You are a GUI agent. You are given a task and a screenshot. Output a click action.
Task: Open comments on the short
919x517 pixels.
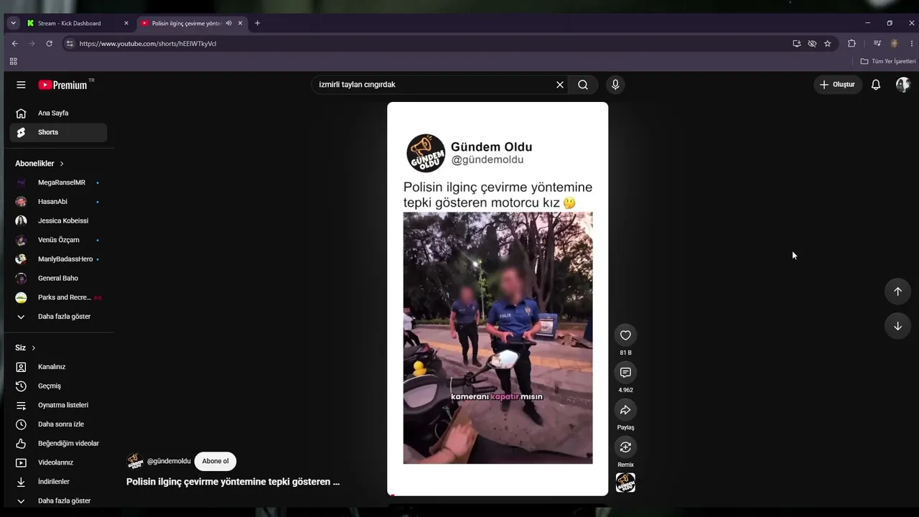[x=625, y=373]
